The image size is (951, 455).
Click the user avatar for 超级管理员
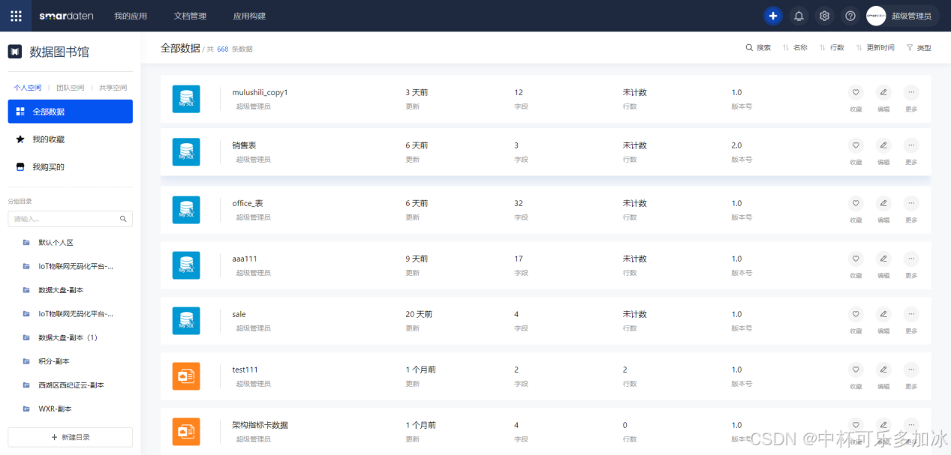pyautogui.click(x=876, y=16)
